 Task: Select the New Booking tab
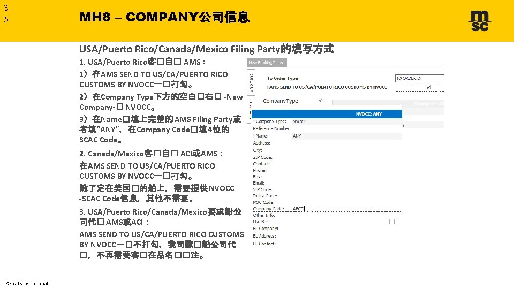(267, 63)
